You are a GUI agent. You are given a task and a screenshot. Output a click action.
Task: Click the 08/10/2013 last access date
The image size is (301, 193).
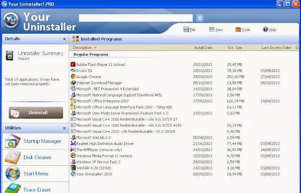click(270, 83)
